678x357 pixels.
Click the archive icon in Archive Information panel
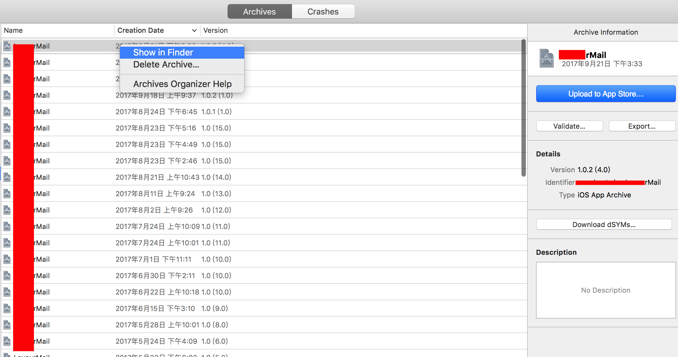(547, 58)
